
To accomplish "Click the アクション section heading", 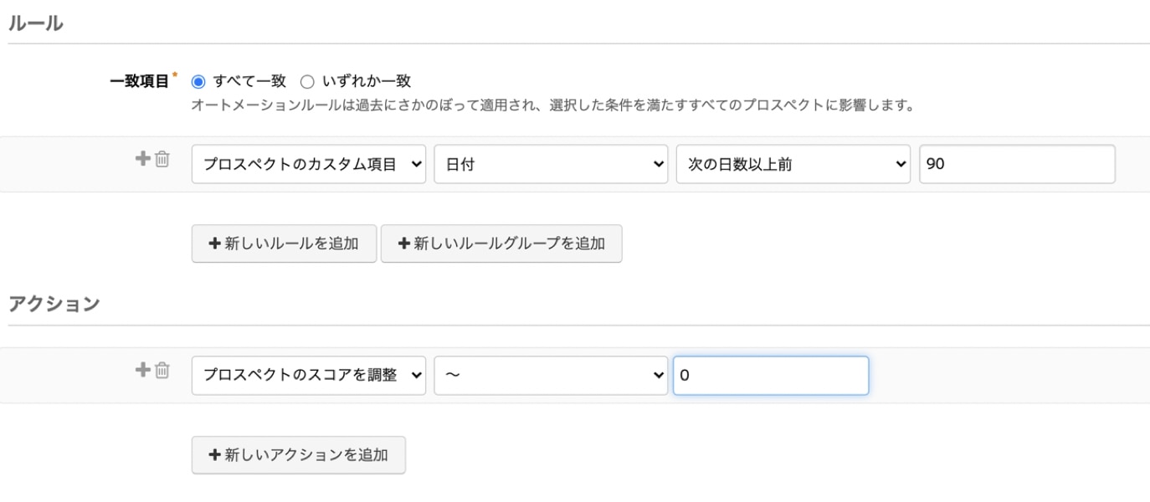I will point(54,304).
